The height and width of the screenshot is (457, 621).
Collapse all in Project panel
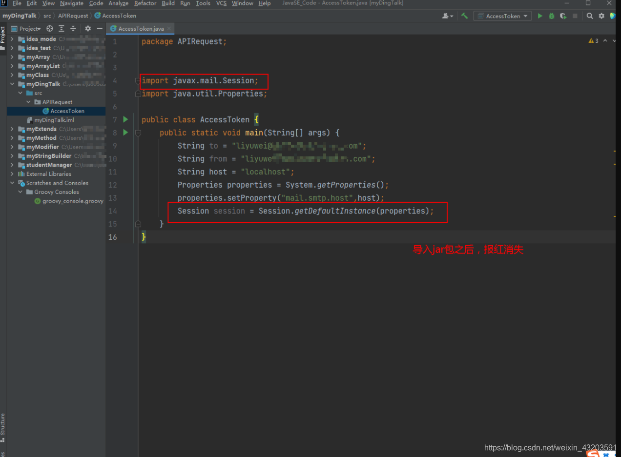[x=73, y=29]
